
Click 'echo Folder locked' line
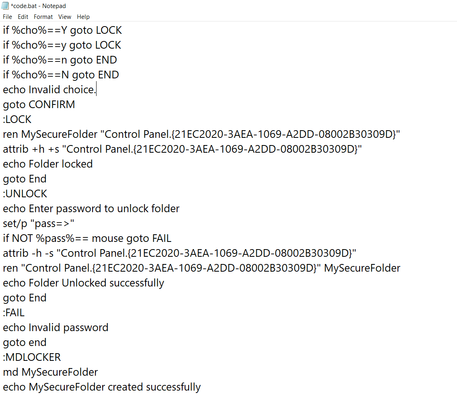pyautogui.click(x=47, y=164)
